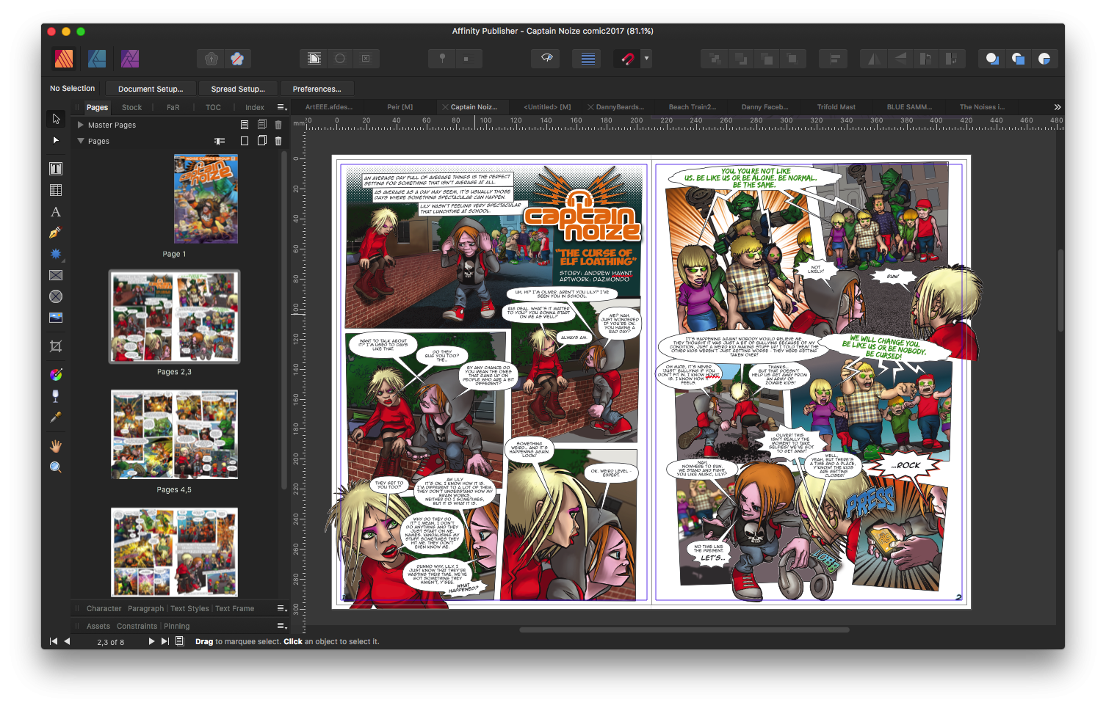This screenshot has height=708, width=1106.
Task: Click add page icon in Pages row
Action: click(x=245, y=141)
